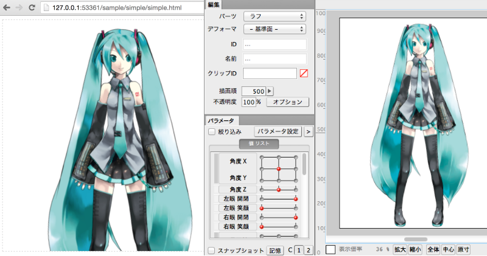The width and height of the screenshot is (487, 256).
Task: Select the パラメータ tab
Action: (221, 120)
